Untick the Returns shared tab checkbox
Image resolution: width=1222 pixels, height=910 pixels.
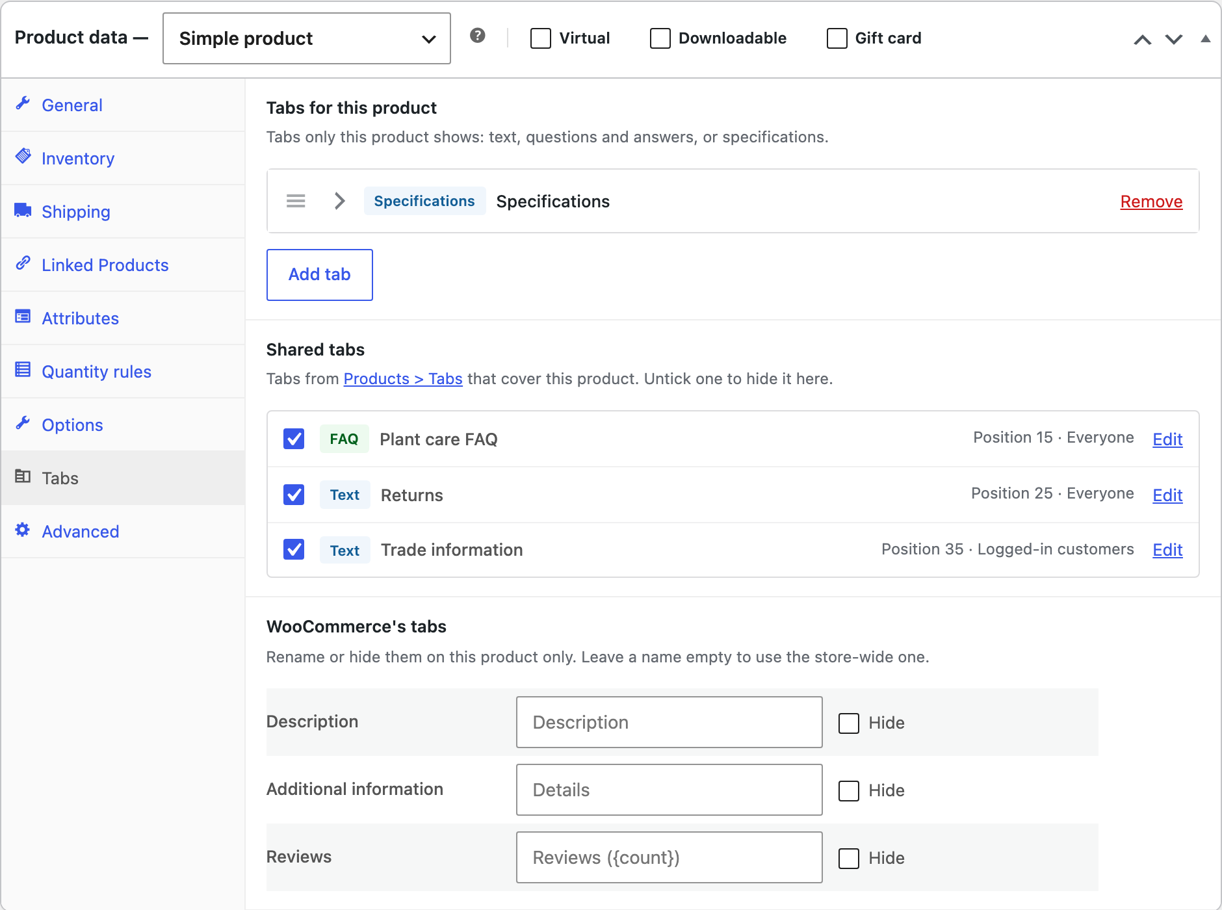[x=294, y=495]
